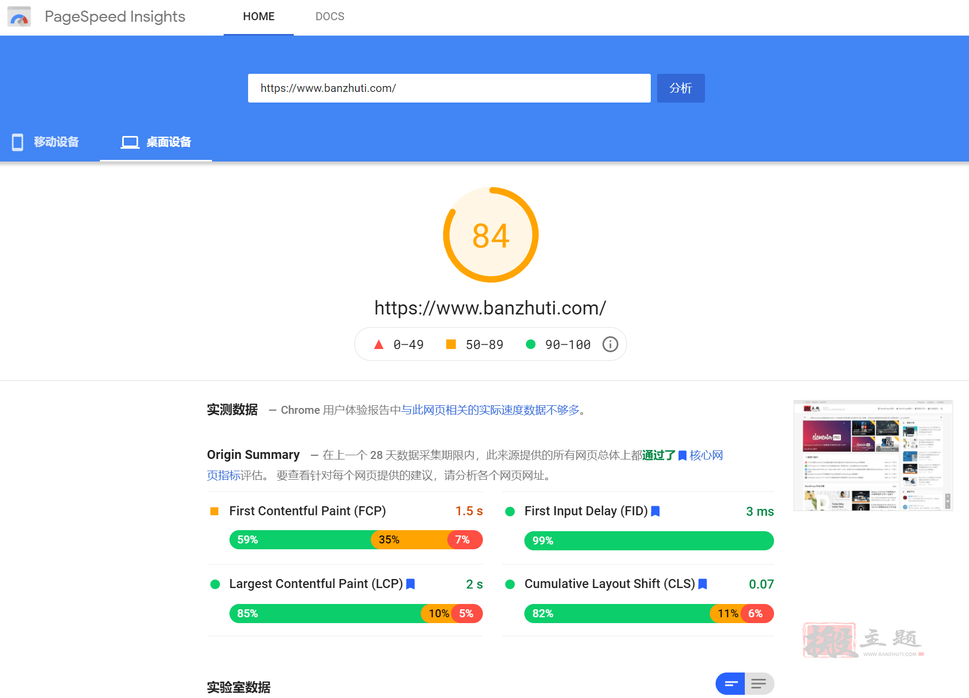Click the 分析 analyze button
Image resolution: width=969 pixels, height=698 pixels.
pyautogui.click(x=681, y=88)
